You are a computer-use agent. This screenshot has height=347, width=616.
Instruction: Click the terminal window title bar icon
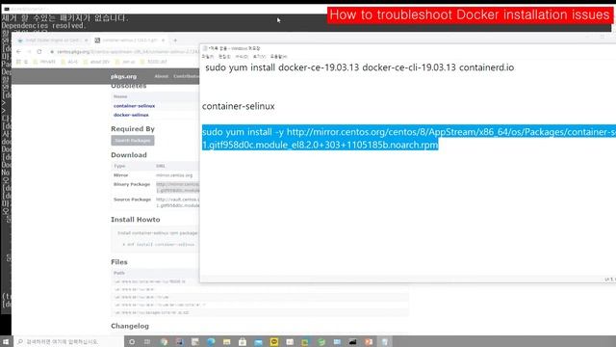pos(7,9)
